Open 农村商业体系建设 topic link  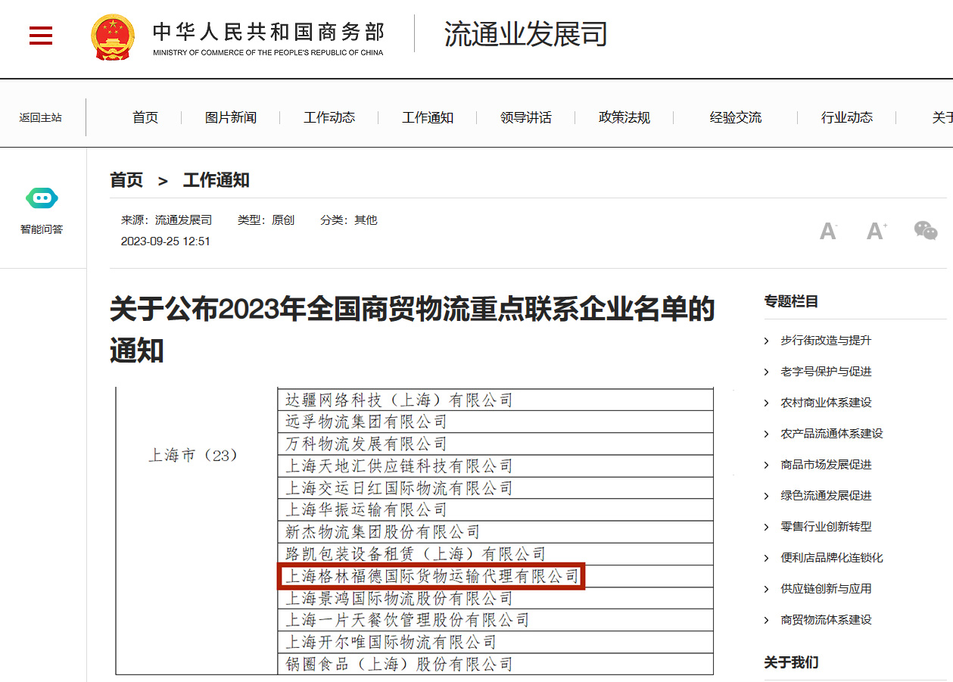pyautogui.click(x=826, y=403)
